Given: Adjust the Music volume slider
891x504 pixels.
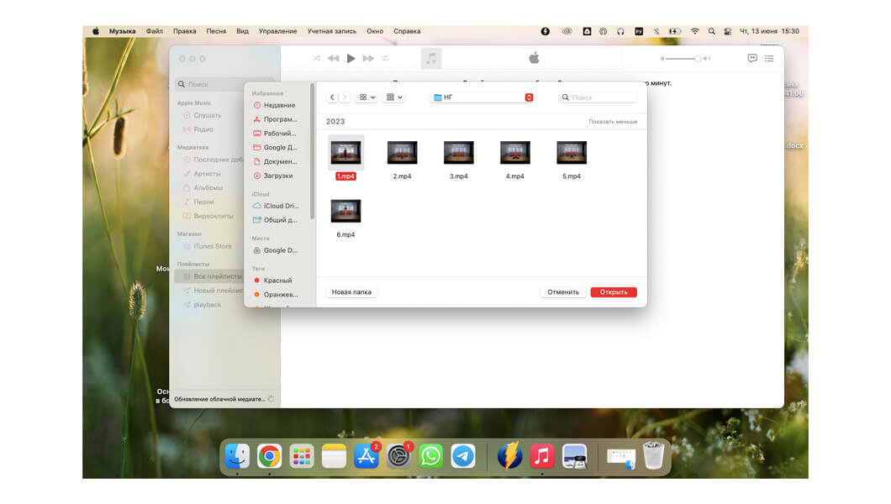Looking at the screenshot, I should coord(685,59).
